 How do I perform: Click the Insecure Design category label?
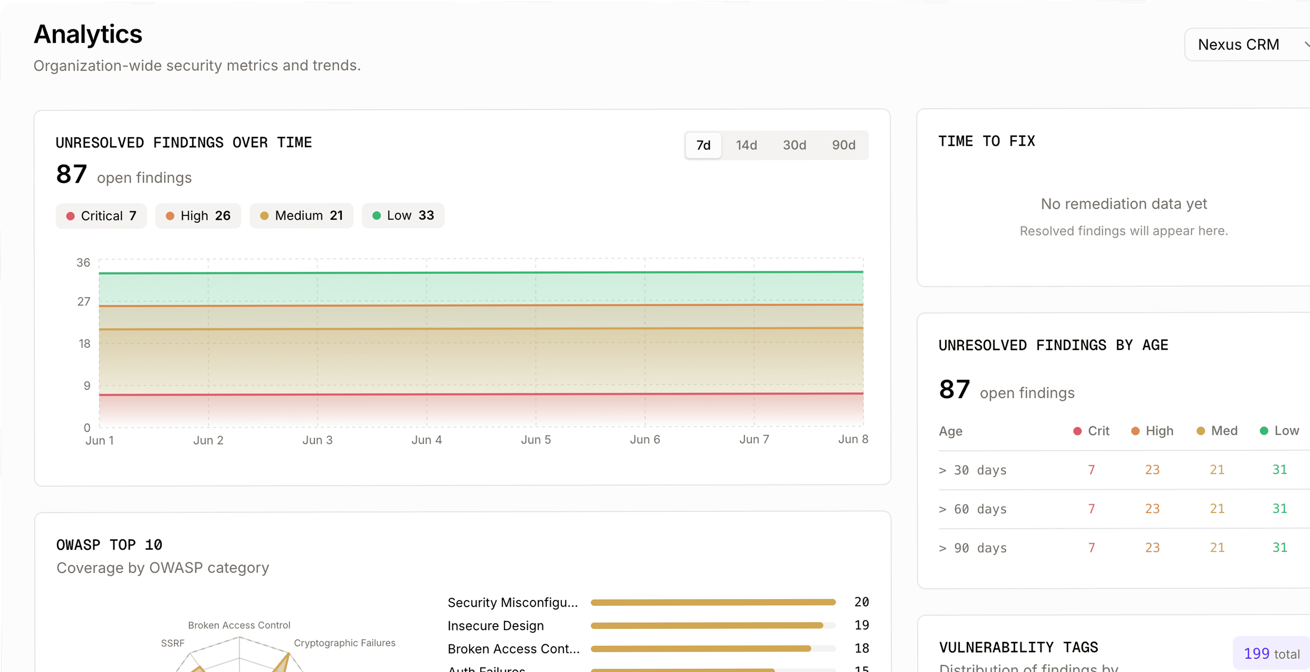pyautogui.click(x=495, y=626)
